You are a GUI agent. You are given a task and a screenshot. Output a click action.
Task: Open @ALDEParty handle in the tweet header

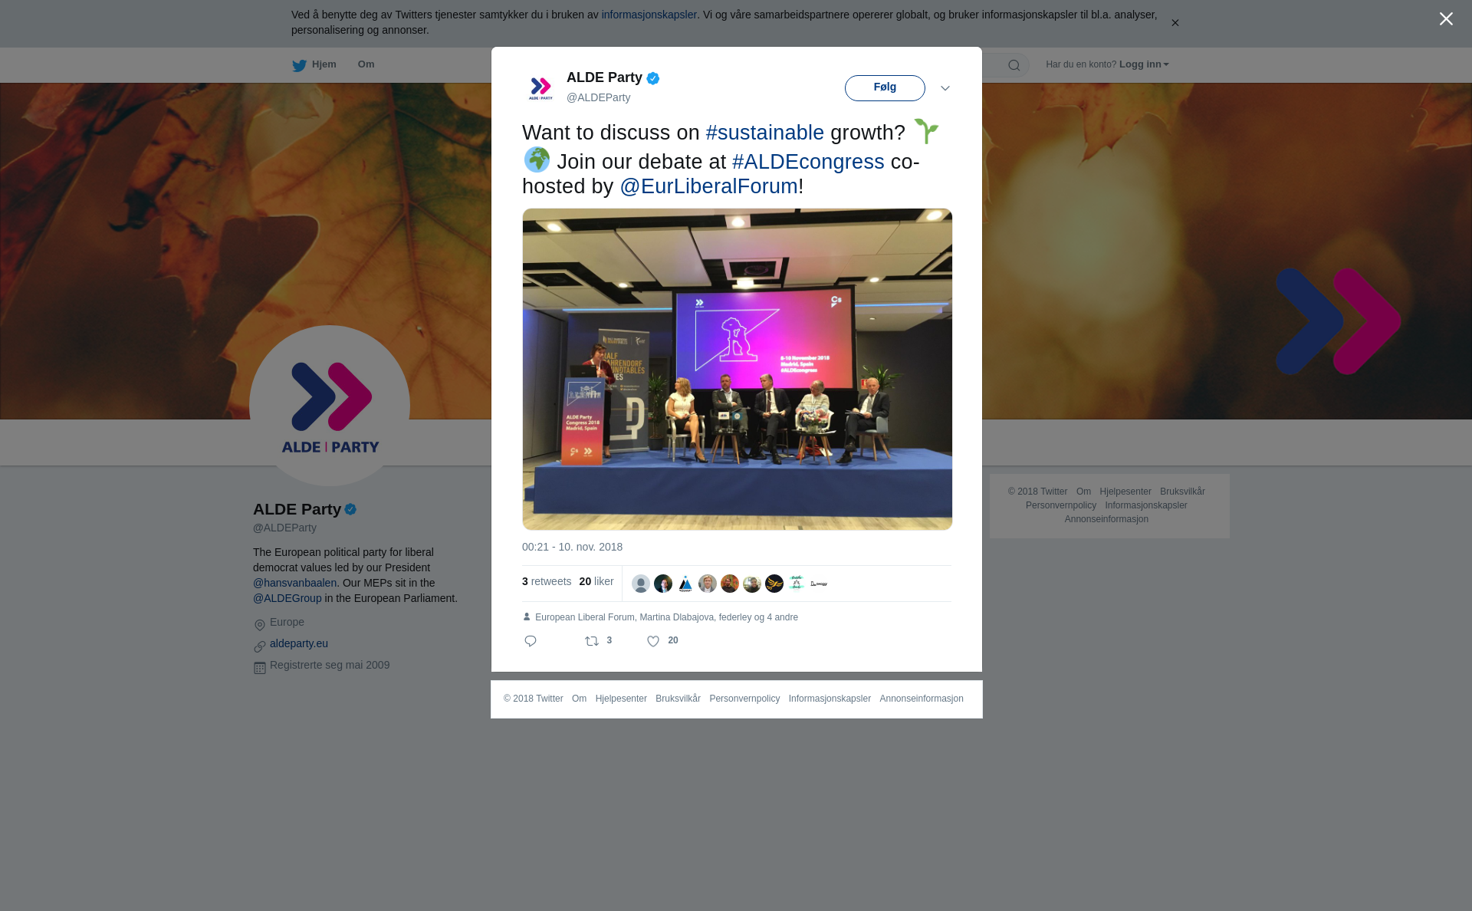coord(598,97)
